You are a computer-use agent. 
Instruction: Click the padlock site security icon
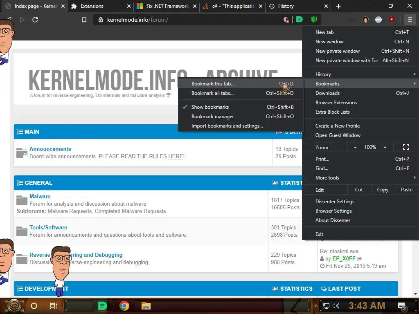[101, 20]
